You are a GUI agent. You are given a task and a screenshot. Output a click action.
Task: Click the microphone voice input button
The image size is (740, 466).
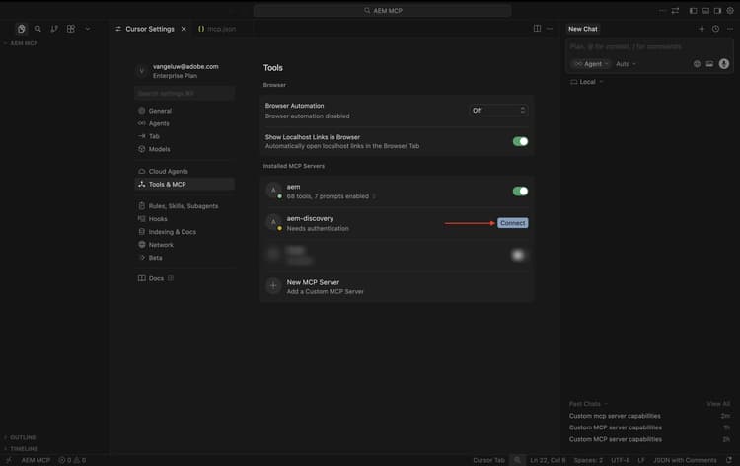coord(724,64)
